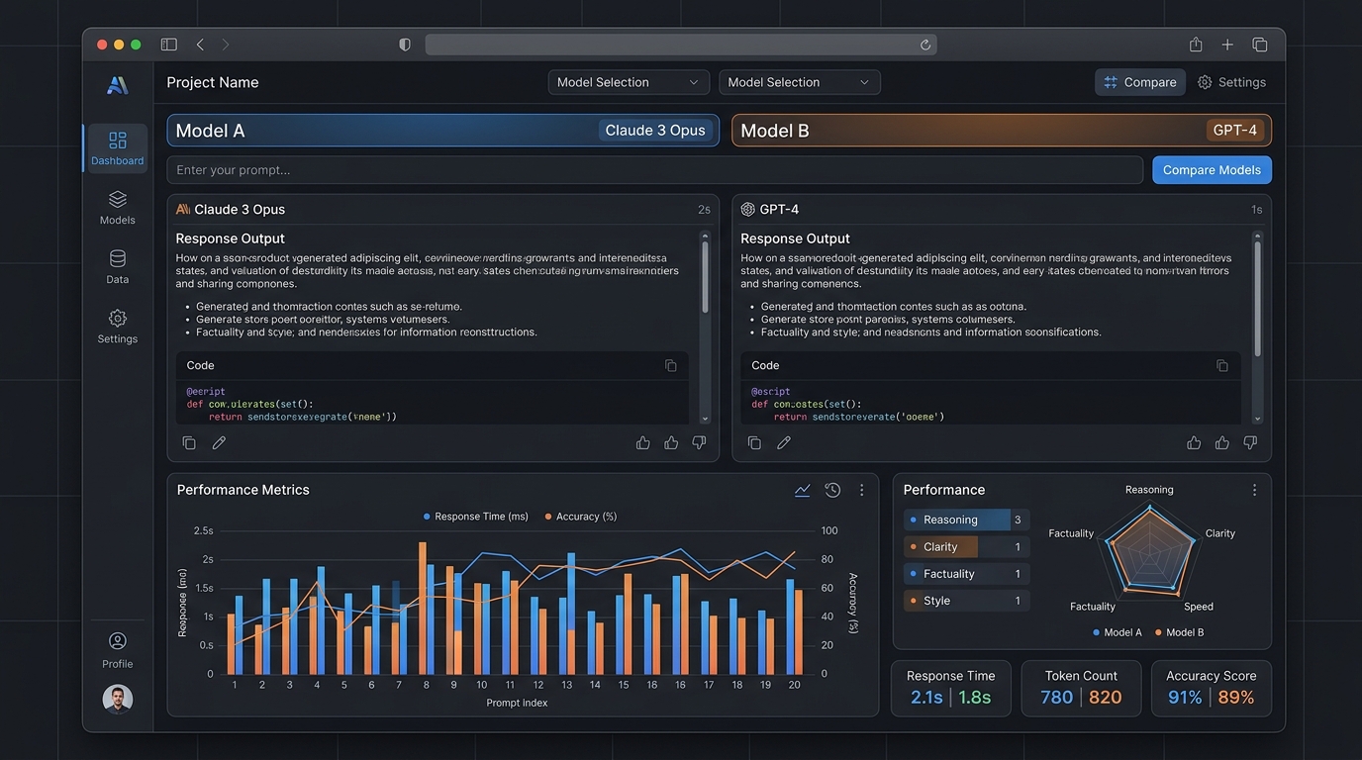Image resolution: width=1362 pixels, height=760 pixels.
Task: Open the Performance Metrics three-dot options menu
Action: point(861,490)
